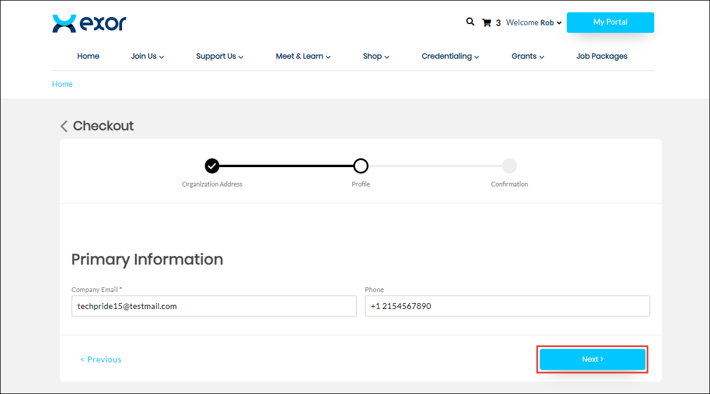Click the Previous link
The height and width of the screenshot is (394, 710).
101,359
